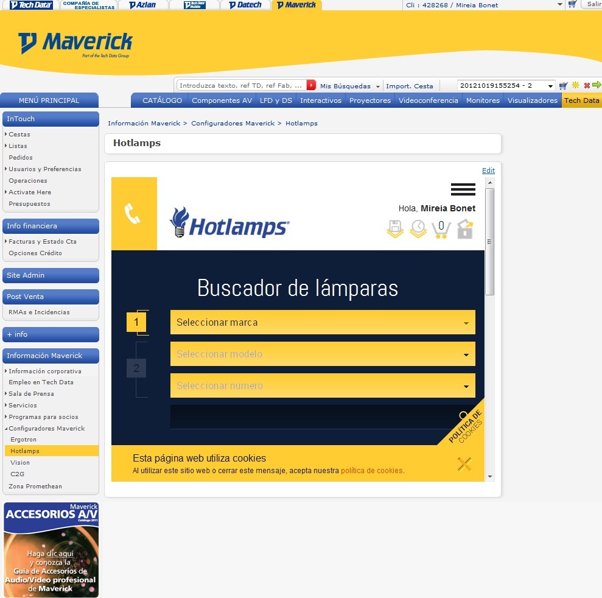602x598 pixels.
Task: Click the yellow phone contact icon
Action: (x=133, y=214)
